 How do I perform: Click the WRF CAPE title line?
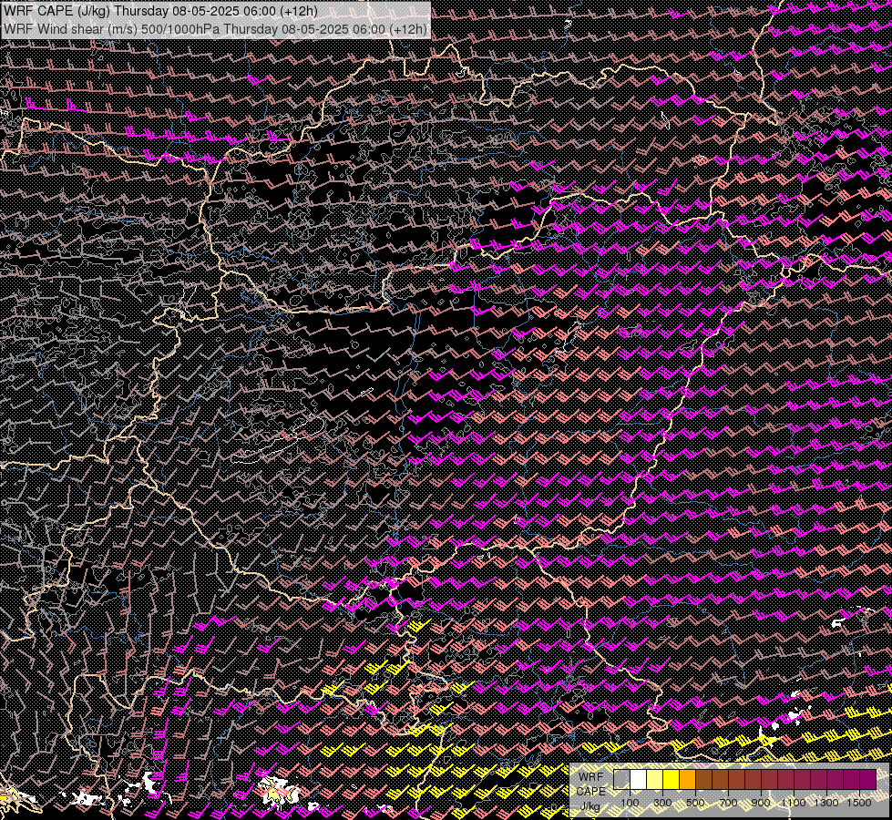tap(161, 11)
